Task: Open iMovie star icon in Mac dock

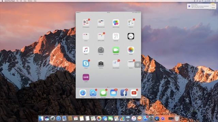Action: pos(163,118)
